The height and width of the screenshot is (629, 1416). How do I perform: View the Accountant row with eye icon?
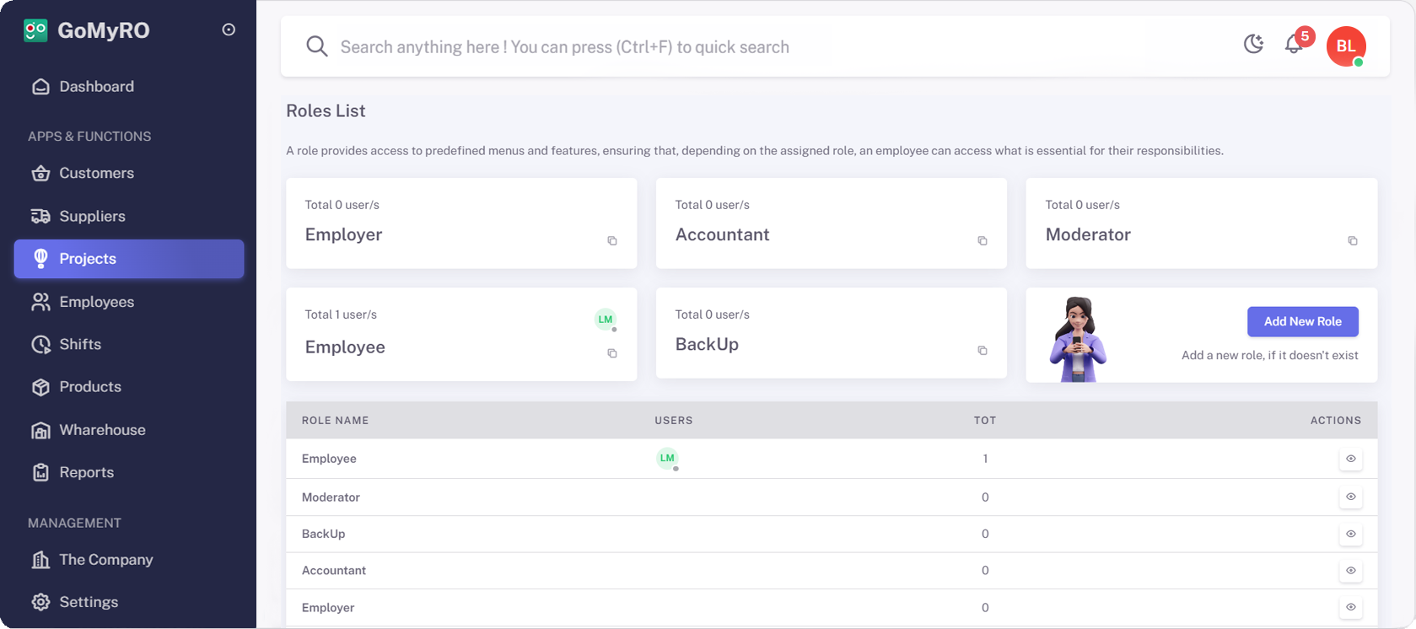1350,571
